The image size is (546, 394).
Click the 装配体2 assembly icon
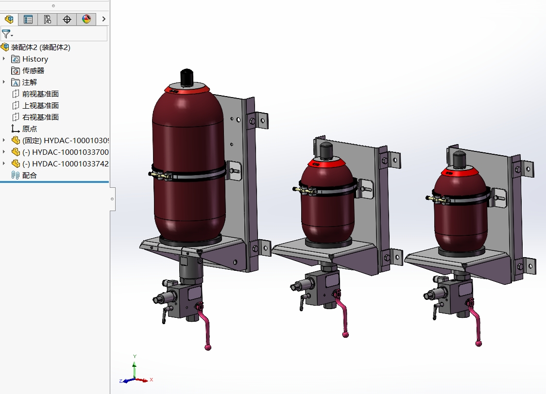click(x=5, y=47)
